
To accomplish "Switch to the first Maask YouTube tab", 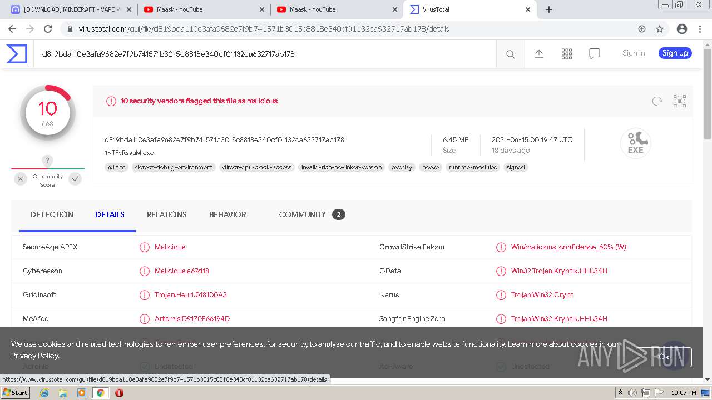I will (x=203, y=9).
